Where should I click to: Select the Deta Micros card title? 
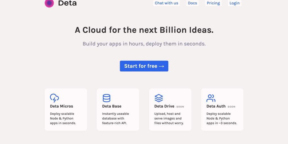[x=62, y=106]
